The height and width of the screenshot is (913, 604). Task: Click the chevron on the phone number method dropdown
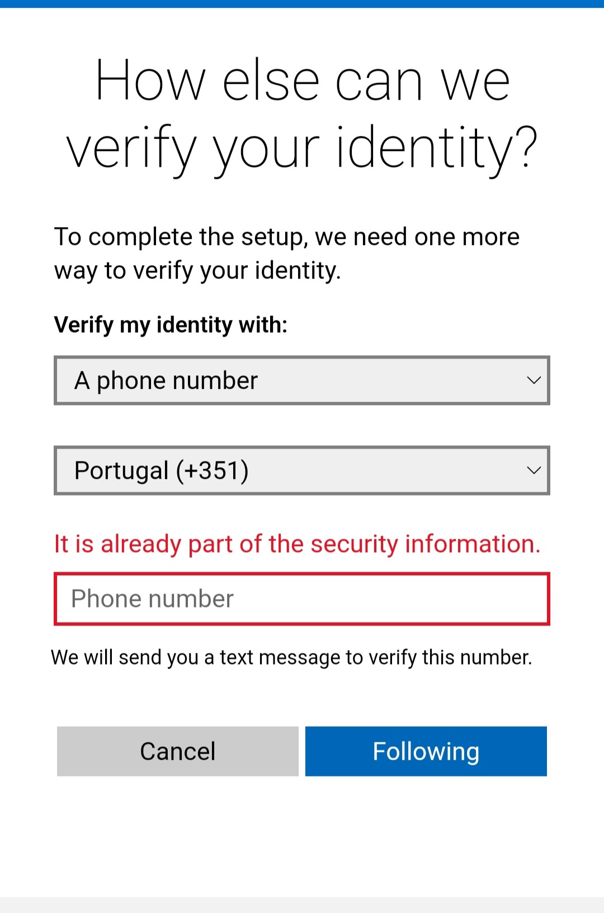(x=534, y=380)
